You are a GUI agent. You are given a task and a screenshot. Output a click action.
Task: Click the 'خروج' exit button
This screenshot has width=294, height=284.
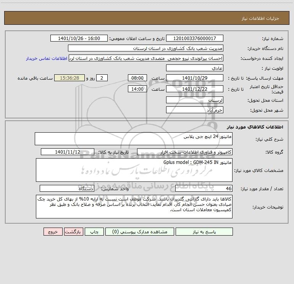tap(53, 232)
